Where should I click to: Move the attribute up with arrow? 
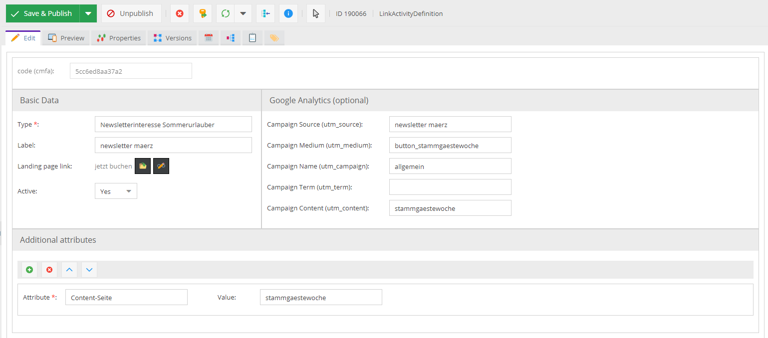[69, 270]
